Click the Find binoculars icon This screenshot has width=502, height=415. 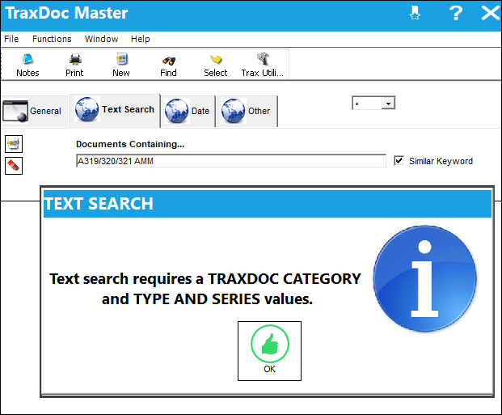point(168,65)
